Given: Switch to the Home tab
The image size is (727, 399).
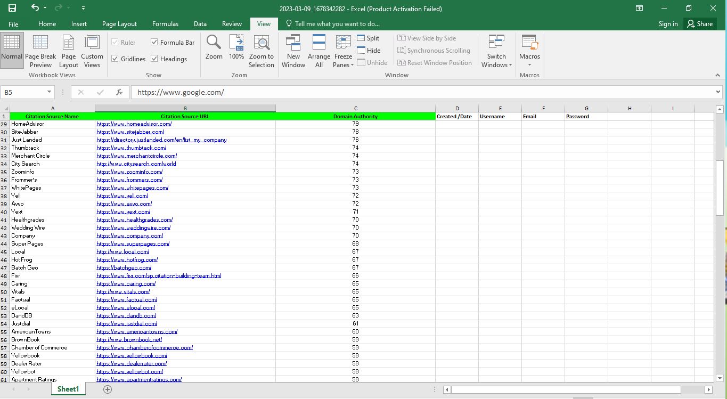Looking at the screenshot, I should [x=47, y=24].
